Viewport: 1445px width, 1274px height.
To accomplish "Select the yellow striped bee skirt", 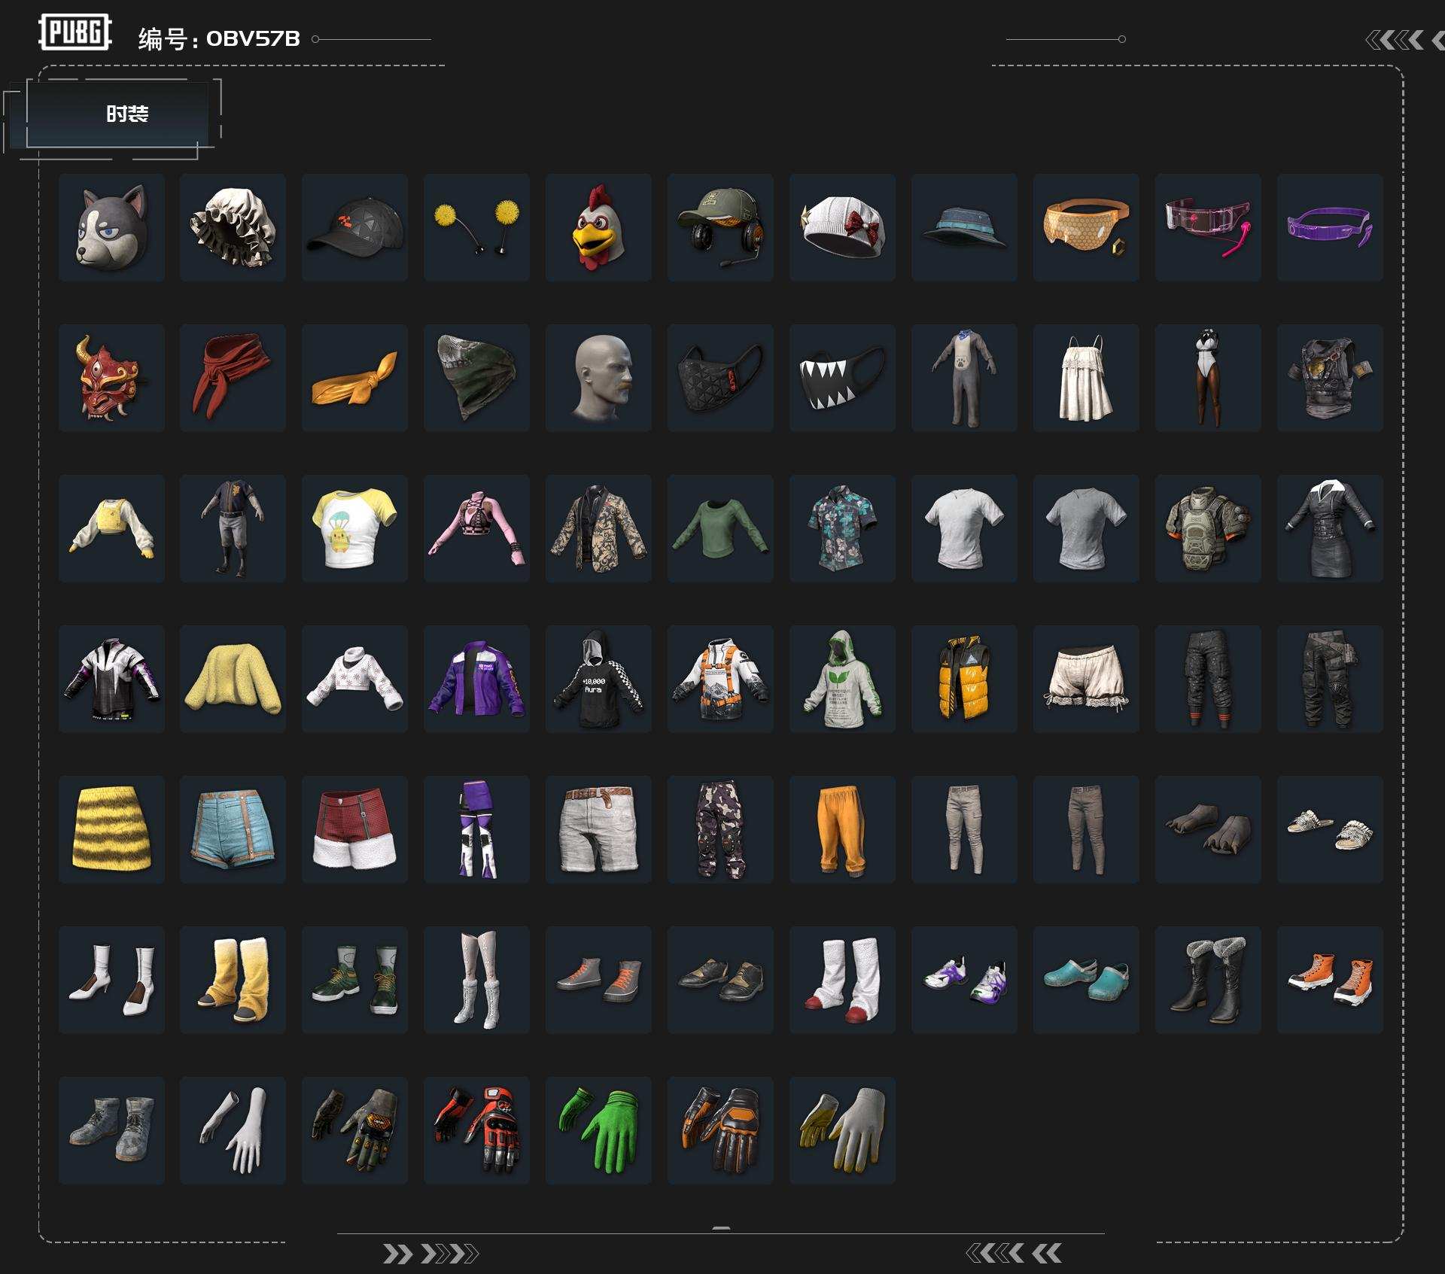I will (111, 829).
